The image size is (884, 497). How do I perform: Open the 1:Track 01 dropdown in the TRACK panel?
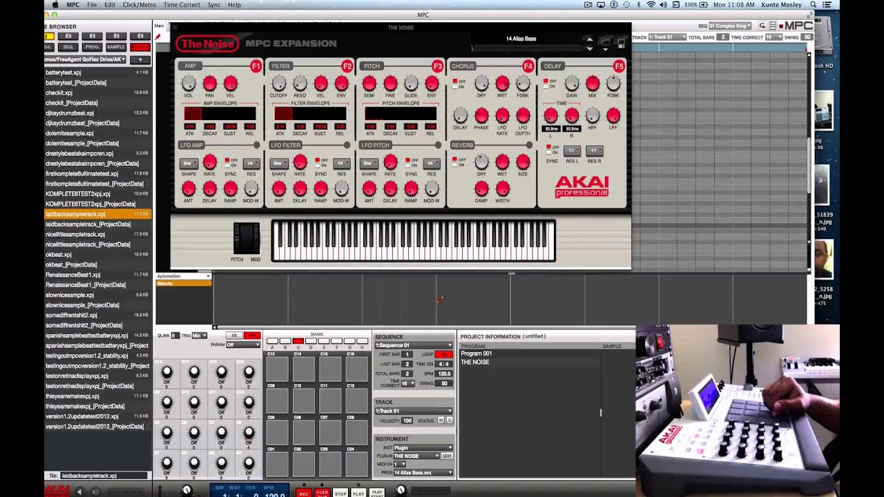pos(413,411)
